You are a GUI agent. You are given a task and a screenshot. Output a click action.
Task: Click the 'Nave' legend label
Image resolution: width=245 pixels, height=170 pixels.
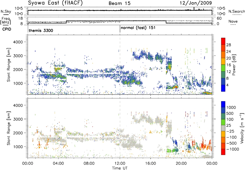coord(233,21)
